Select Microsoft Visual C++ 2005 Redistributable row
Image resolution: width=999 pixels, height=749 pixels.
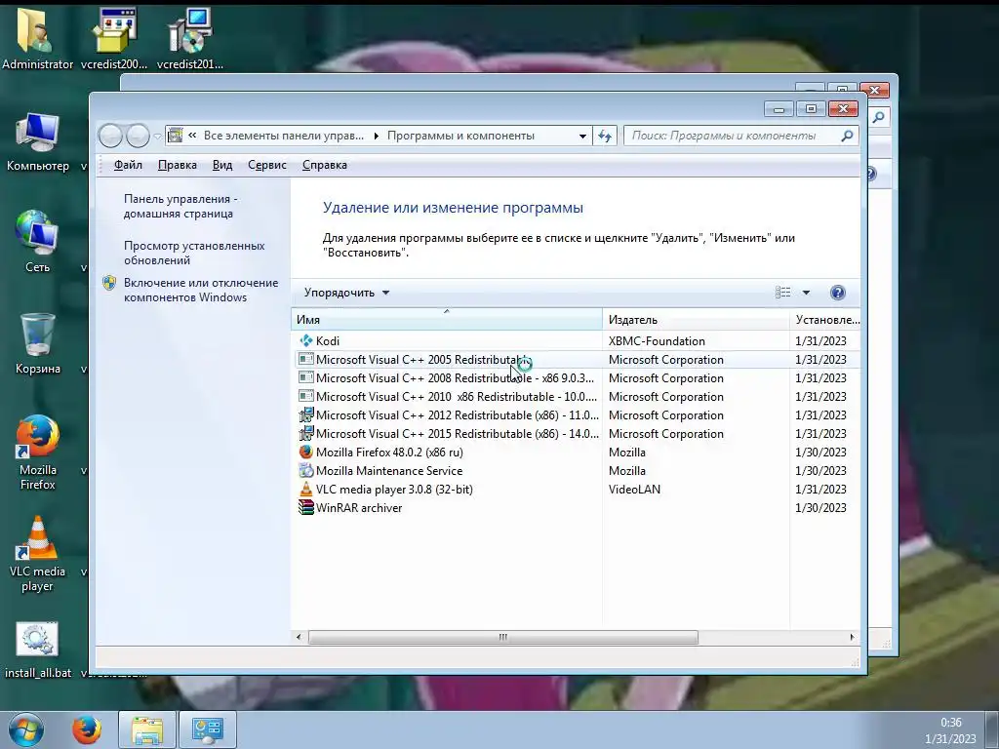point(576,359)
